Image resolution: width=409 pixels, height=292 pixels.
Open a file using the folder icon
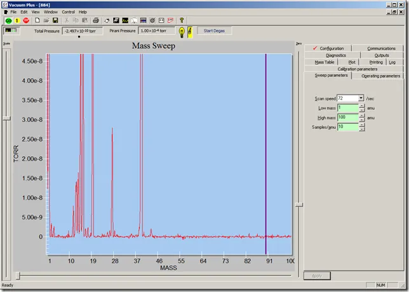pos(46,20)
